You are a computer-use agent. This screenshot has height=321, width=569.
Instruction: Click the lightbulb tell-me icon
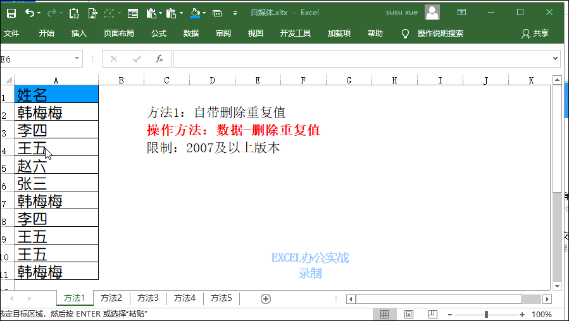(x=405, y=33)
